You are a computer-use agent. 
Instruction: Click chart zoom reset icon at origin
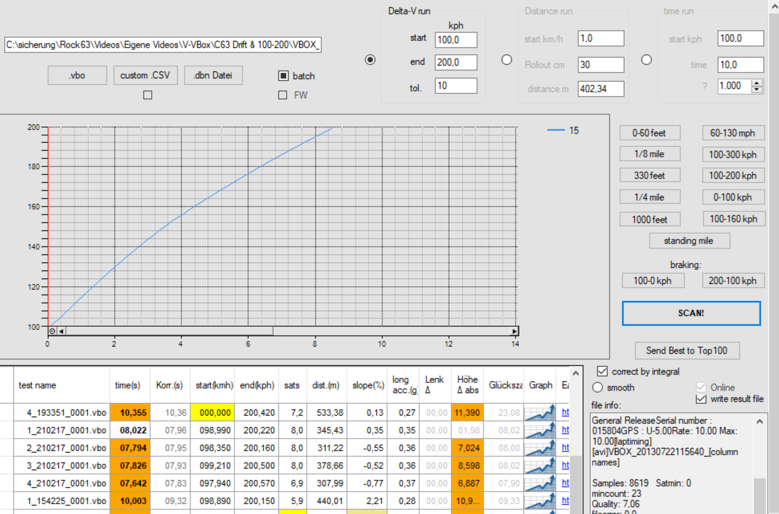(52, 331)
